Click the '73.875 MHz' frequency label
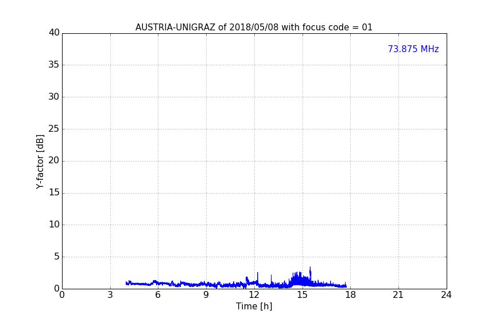The image size is (496, 330). pyautogui.click(x=413, y=49)
